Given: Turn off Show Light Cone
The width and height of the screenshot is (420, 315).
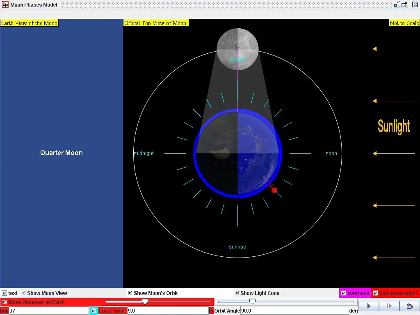Looking at the screenshot, I should click(237, 293).
